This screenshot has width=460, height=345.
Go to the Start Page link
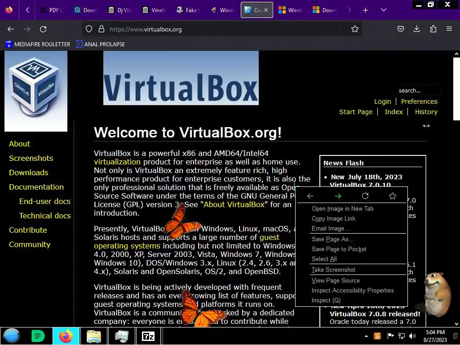356,112
